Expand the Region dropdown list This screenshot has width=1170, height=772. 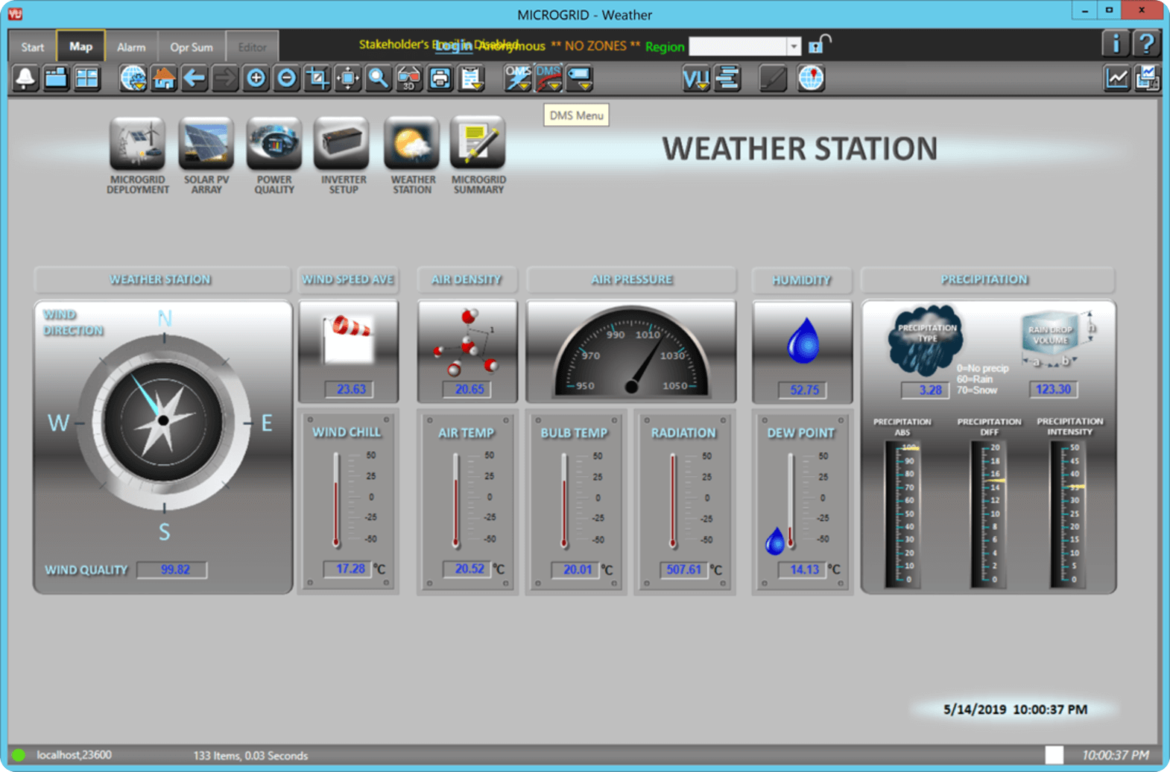(794, 46)
